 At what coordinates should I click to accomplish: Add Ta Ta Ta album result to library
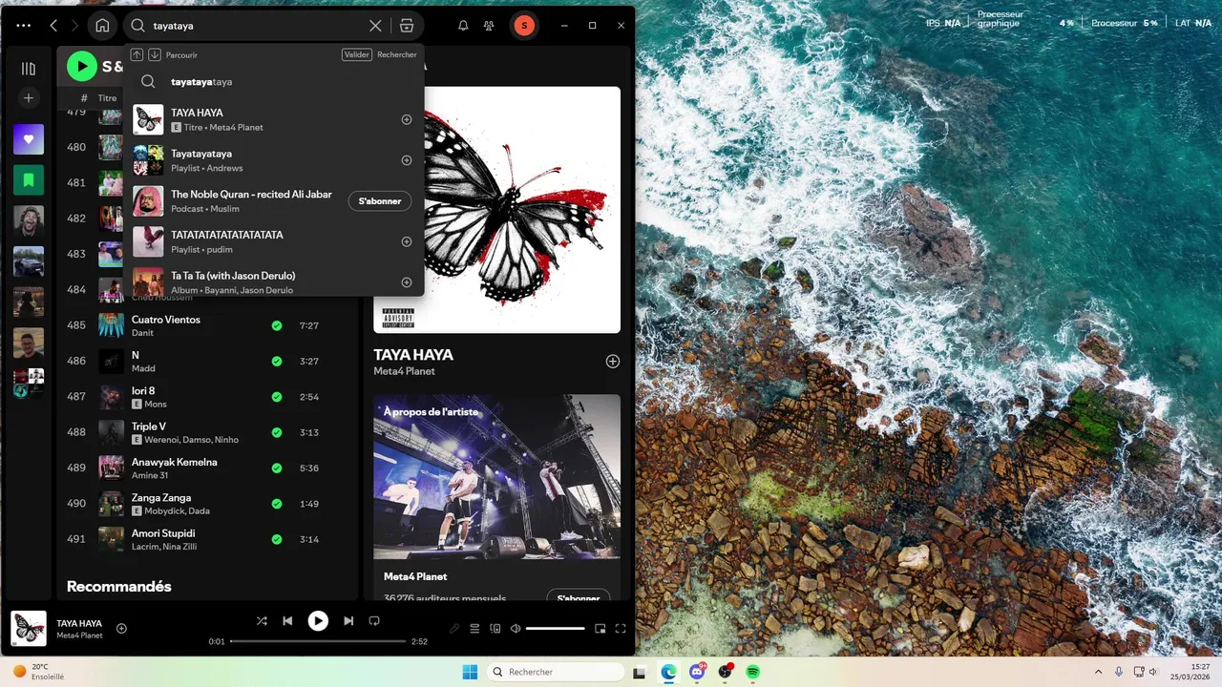[406, 282]
